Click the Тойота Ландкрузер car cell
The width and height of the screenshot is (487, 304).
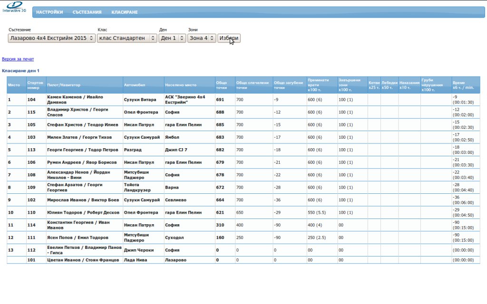(x=144, y=187)
